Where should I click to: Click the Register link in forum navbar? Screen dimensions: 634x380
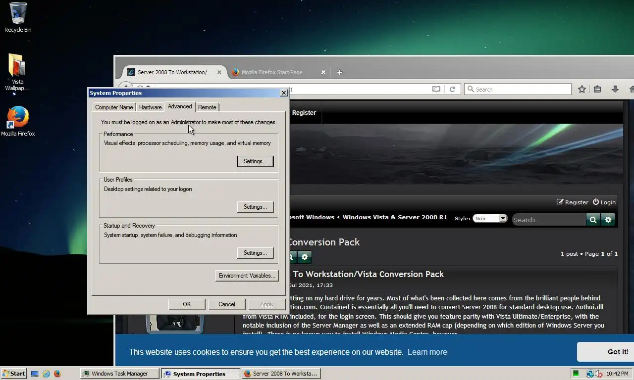[x=304, y=113]
